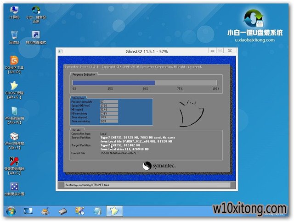Click the 转为内置模式 shortcut icon
The image size is (294, 222).
(x=36, y=37)
